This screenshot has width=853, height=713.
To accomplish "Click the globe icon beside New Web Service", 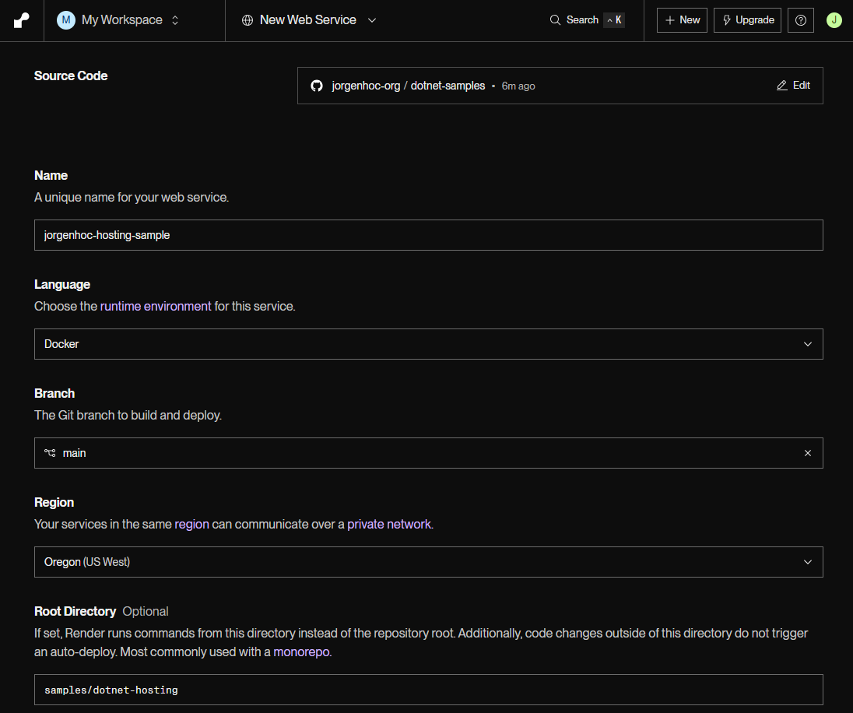I will [x=247, y=20].
